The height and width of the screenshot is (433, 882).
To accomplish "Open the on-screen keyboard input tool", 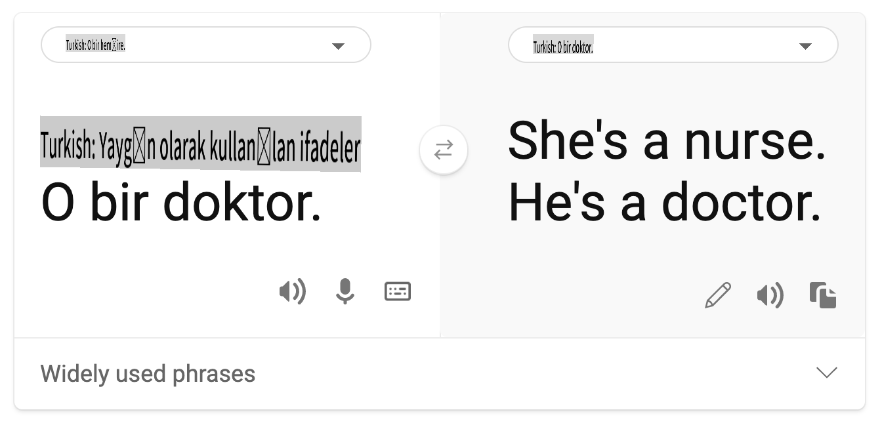I will click(398, 291).
